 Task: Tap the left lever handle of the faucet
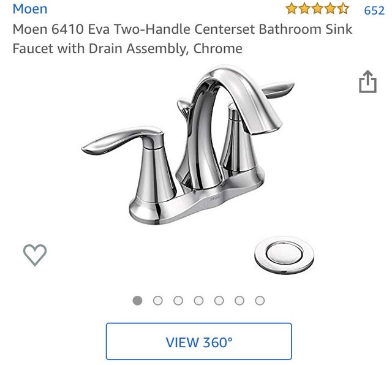123,140
